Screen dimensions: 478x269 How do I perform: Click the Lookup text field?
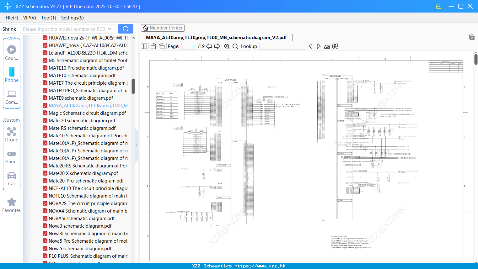click(282, 46)
